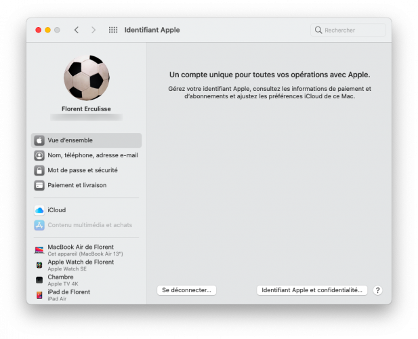
Task: Click the person icon for Nom, téléphone, adresse e-mail
Action: coord(39,155)
